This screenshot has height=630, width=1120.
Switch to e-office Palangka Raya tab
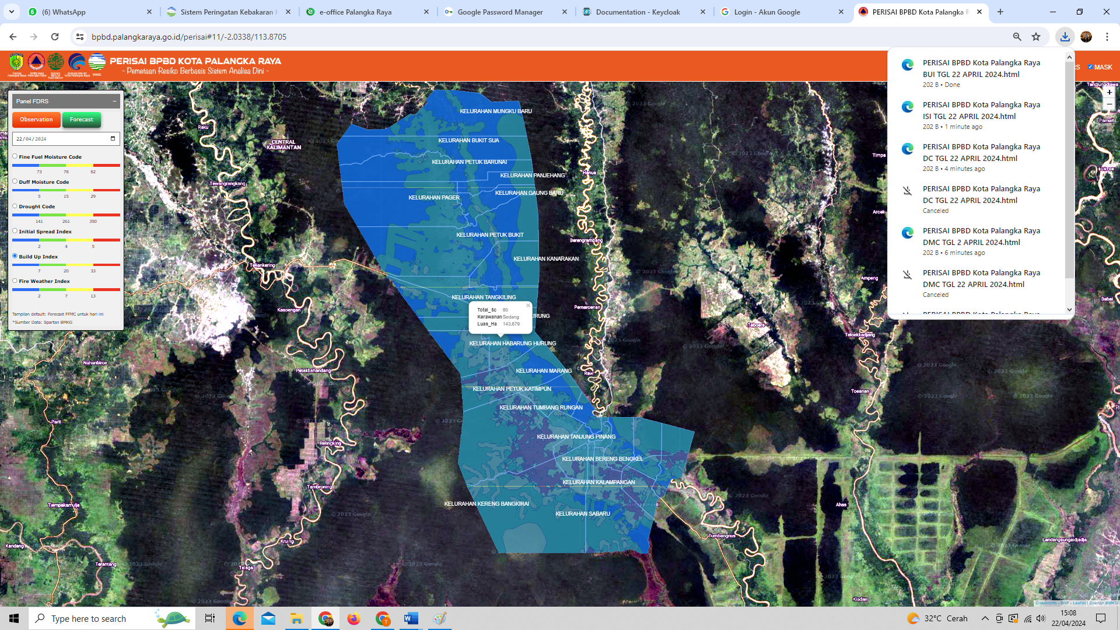(x=367, y=12)
